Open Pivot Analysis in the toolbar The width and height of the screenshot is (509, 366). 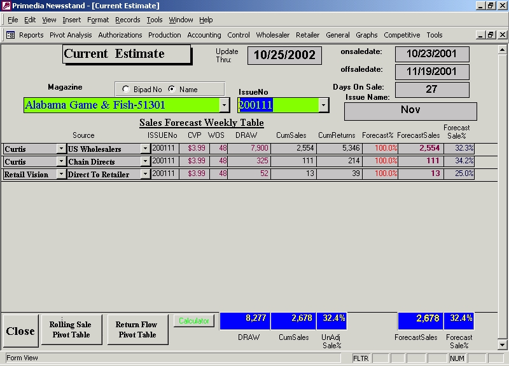point(71,35)
